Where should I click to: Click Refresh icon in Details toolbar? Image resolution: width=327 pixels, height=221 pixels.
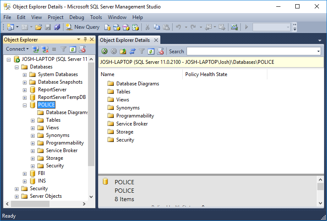[151, 51]
